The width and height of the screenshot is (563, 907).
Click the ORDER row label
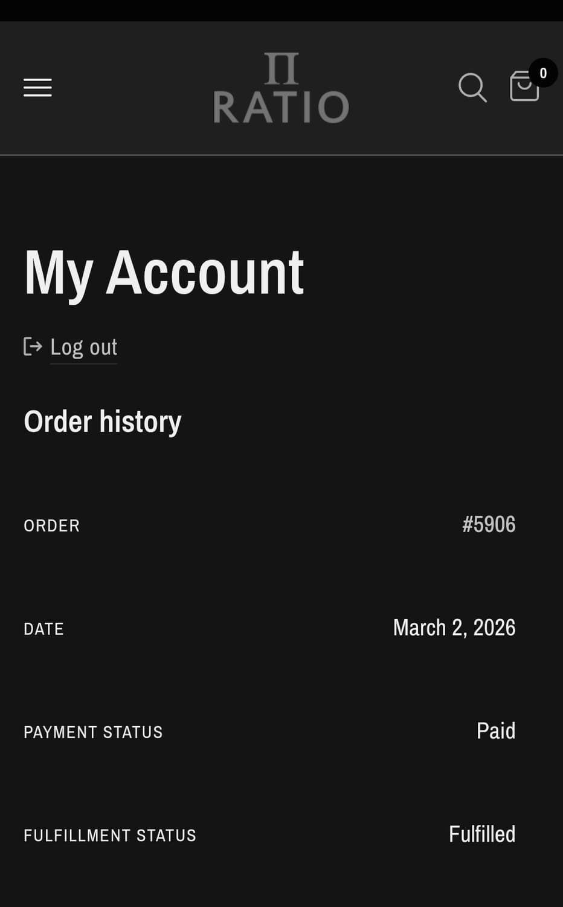tap(51, 525)
